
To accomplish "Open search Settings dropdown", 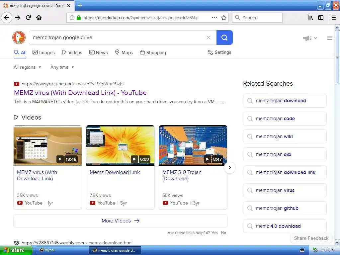I will pos(219,52).
